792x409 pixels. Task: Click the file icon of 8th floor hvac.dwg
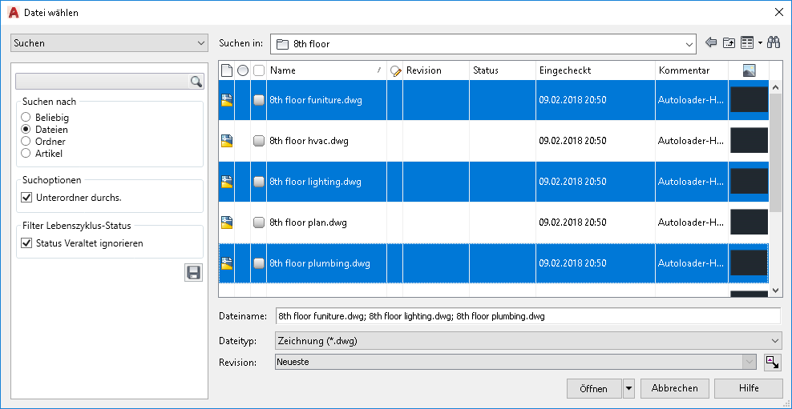226,141
